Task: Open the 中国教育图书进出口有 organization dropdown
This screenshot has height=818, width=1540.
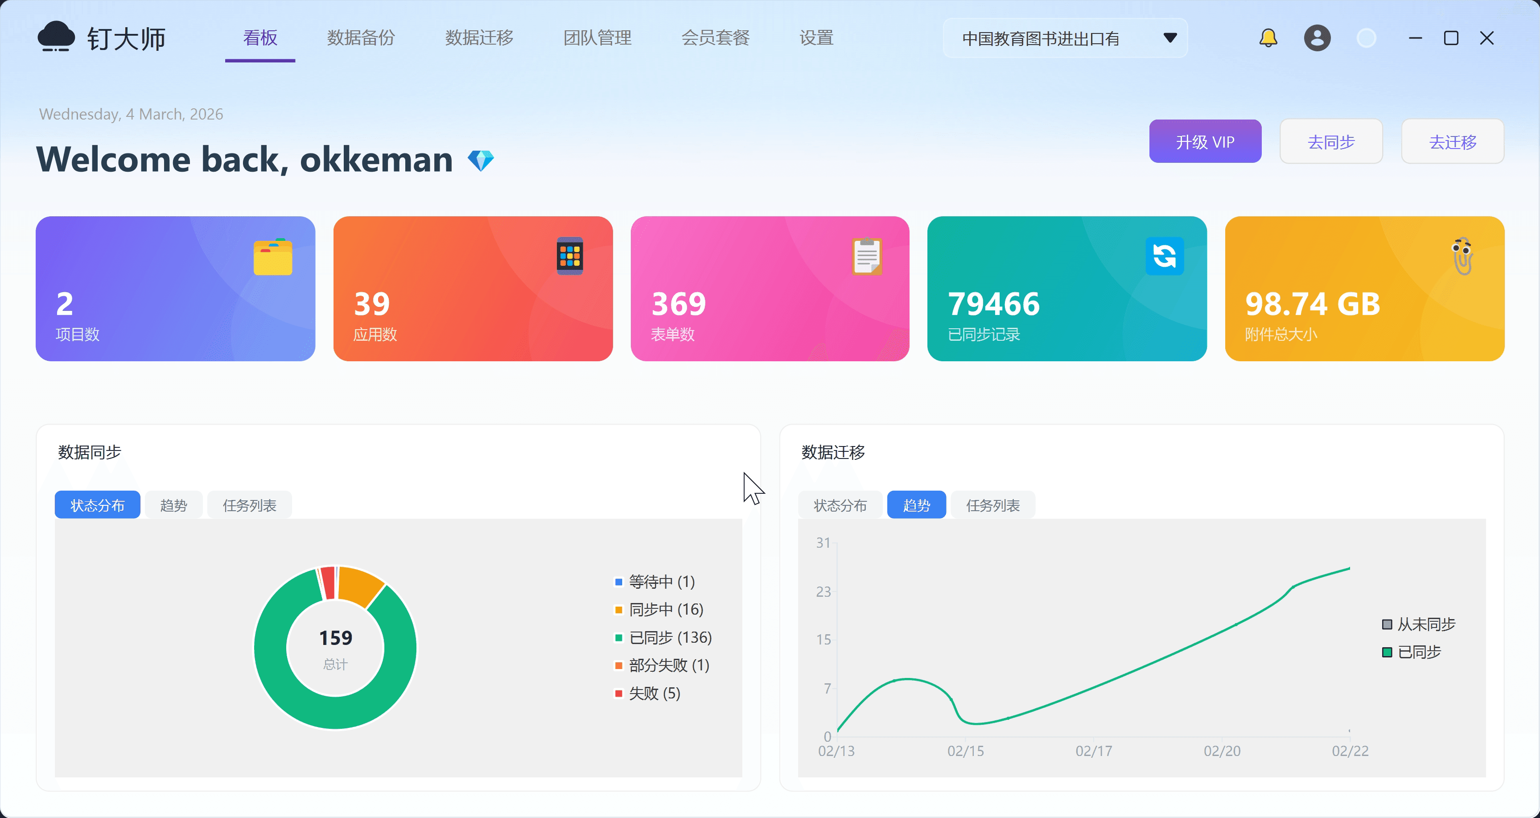Action: (x=1066, y=37)
